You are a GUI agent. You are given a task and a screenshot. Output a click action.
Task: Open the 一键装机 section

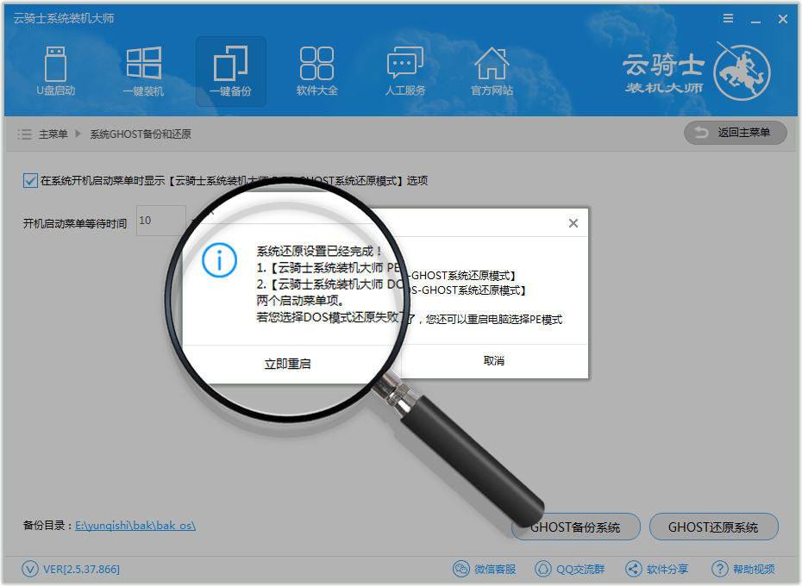144,71
